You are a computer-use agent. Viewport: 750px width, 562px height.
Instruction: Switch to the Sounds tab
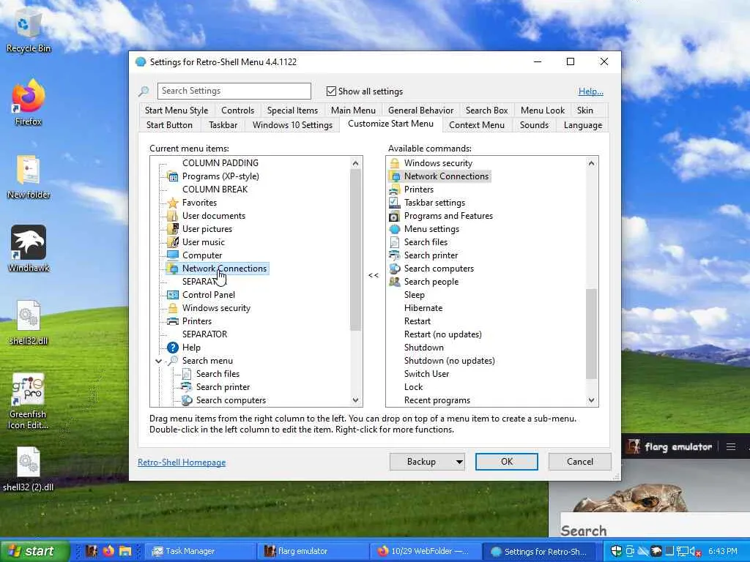[534, 125]
